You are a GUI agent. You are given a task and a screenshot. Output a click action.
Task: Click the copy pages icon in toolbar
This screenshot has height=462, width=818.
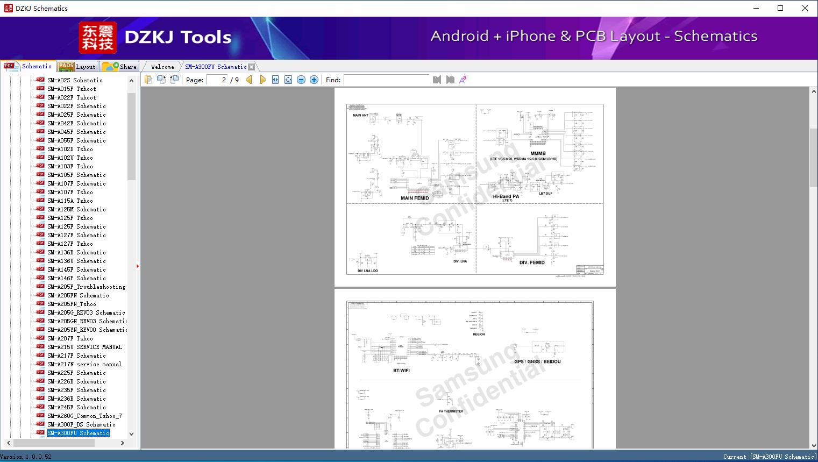coord(148,80)
